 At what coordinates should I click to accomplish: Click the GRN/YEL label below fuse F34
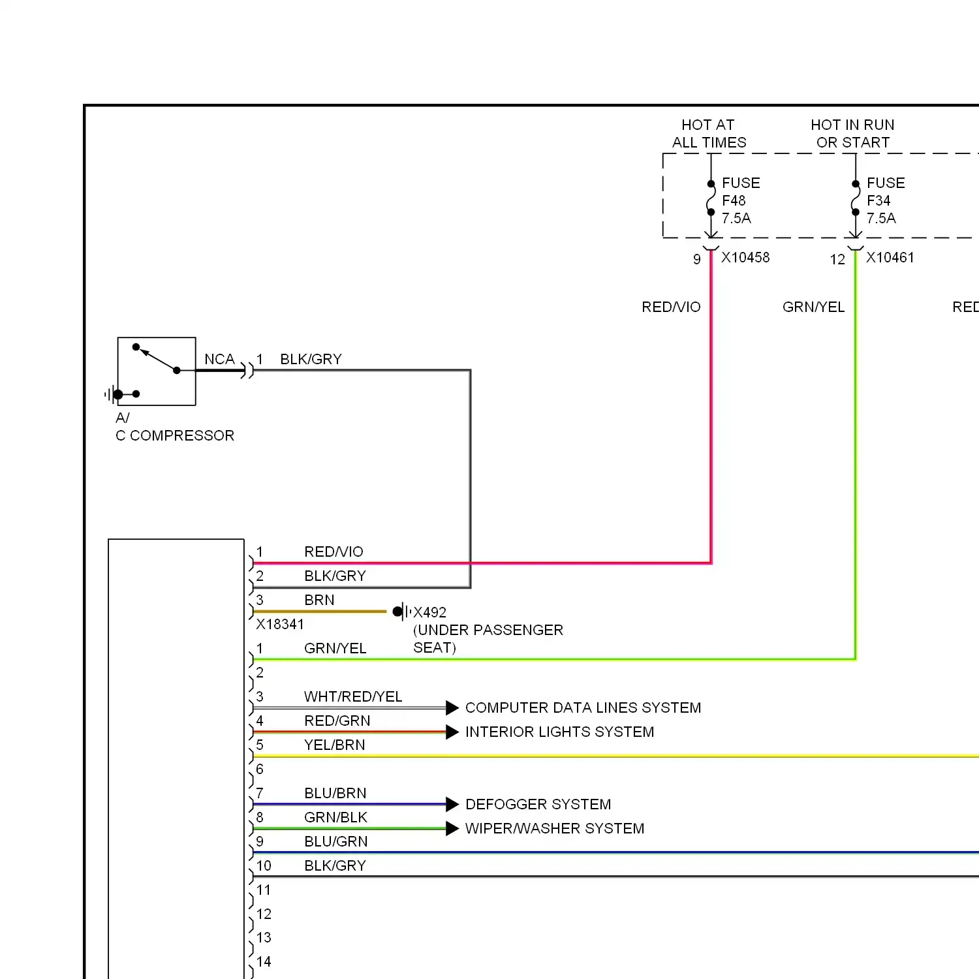coord(813,307)
